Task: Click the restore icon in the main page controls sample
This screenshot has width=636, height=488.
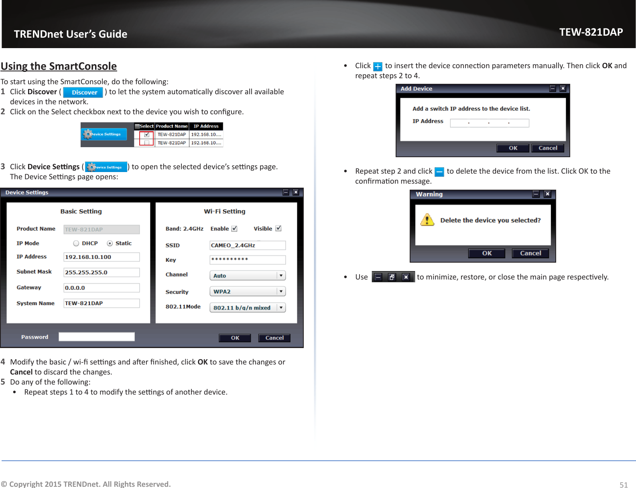Action: point(392,277)
